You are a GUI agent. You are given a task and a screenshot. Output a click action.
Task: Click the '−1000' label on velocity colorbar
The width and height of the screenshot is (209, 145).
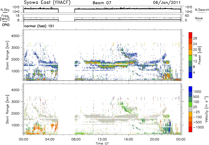click(x=199, y=127)
